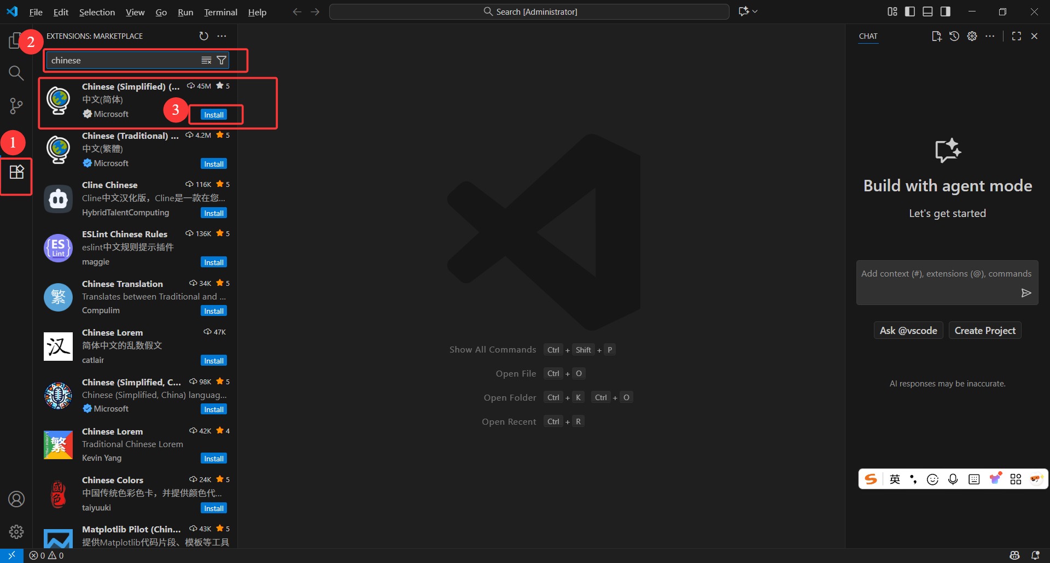Open ESLint Chinese Rules extension icon

[58, 248]
